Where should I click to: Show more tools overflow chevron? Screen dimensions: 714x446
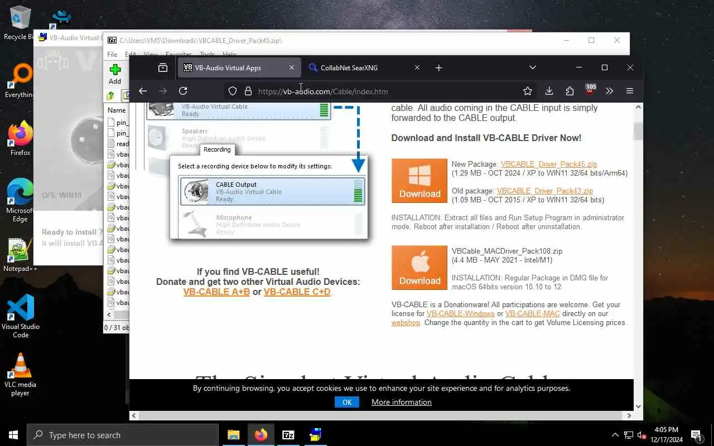click(609, 91)
